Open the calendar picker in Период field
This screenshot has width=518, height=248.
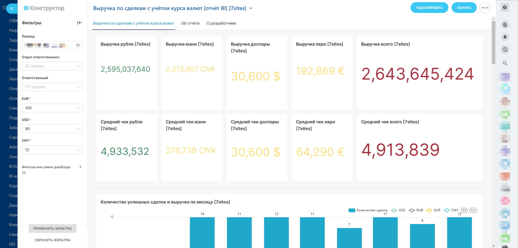(78, 45)
